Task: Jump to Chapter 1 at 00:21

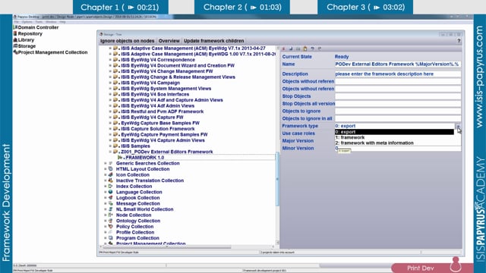Action: [x=121, y=7]
